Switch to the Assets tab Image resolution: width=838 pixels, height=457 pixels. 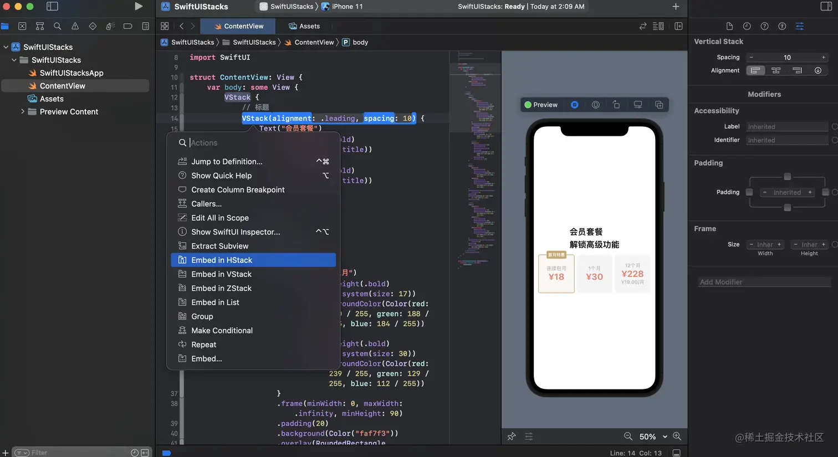[x=304, y=26]
